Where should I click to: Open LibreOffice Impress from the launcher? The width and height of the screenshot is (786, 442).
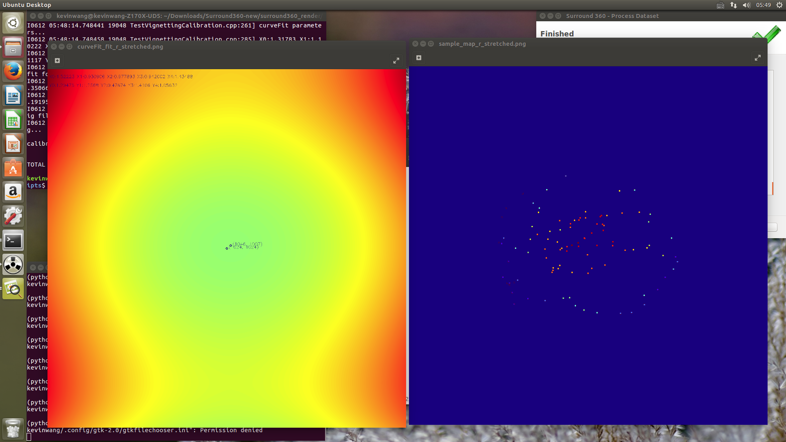pos(13,144)
